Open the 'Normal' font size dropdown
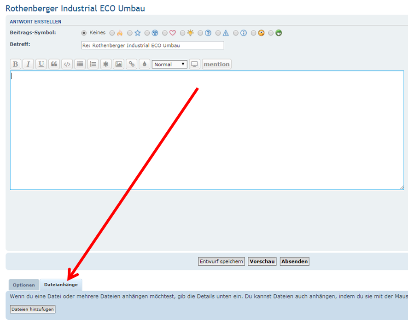The height and width of the screenshot is (322, 408). point(169,64)
